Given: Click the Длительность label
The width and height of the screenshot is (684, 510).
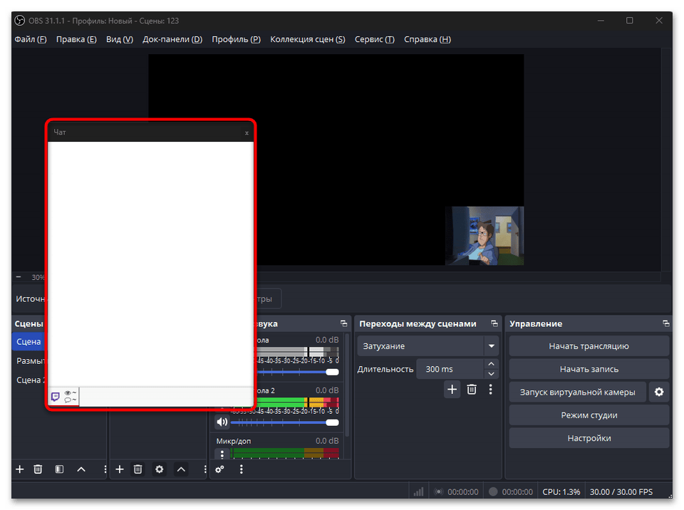Looking at the screenshot, I should point(385,369).
